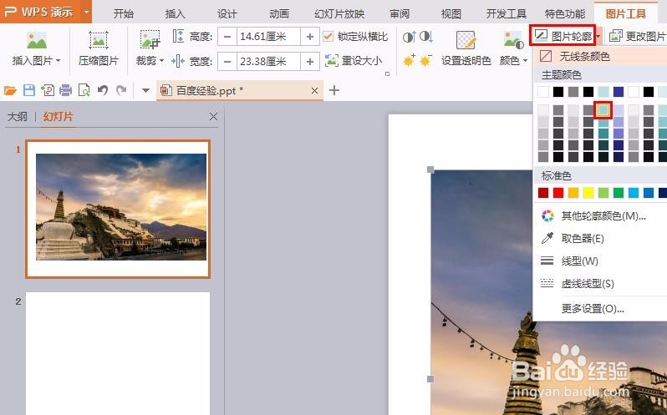The image size is (667, 415).
Task: Redo the last action
Action: [x=121, y=90]
